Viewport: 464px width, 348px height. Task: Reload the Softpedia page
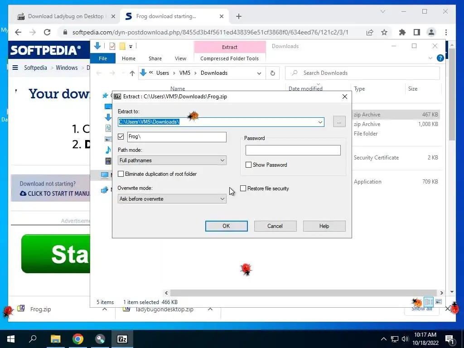(x=47, y=32)
